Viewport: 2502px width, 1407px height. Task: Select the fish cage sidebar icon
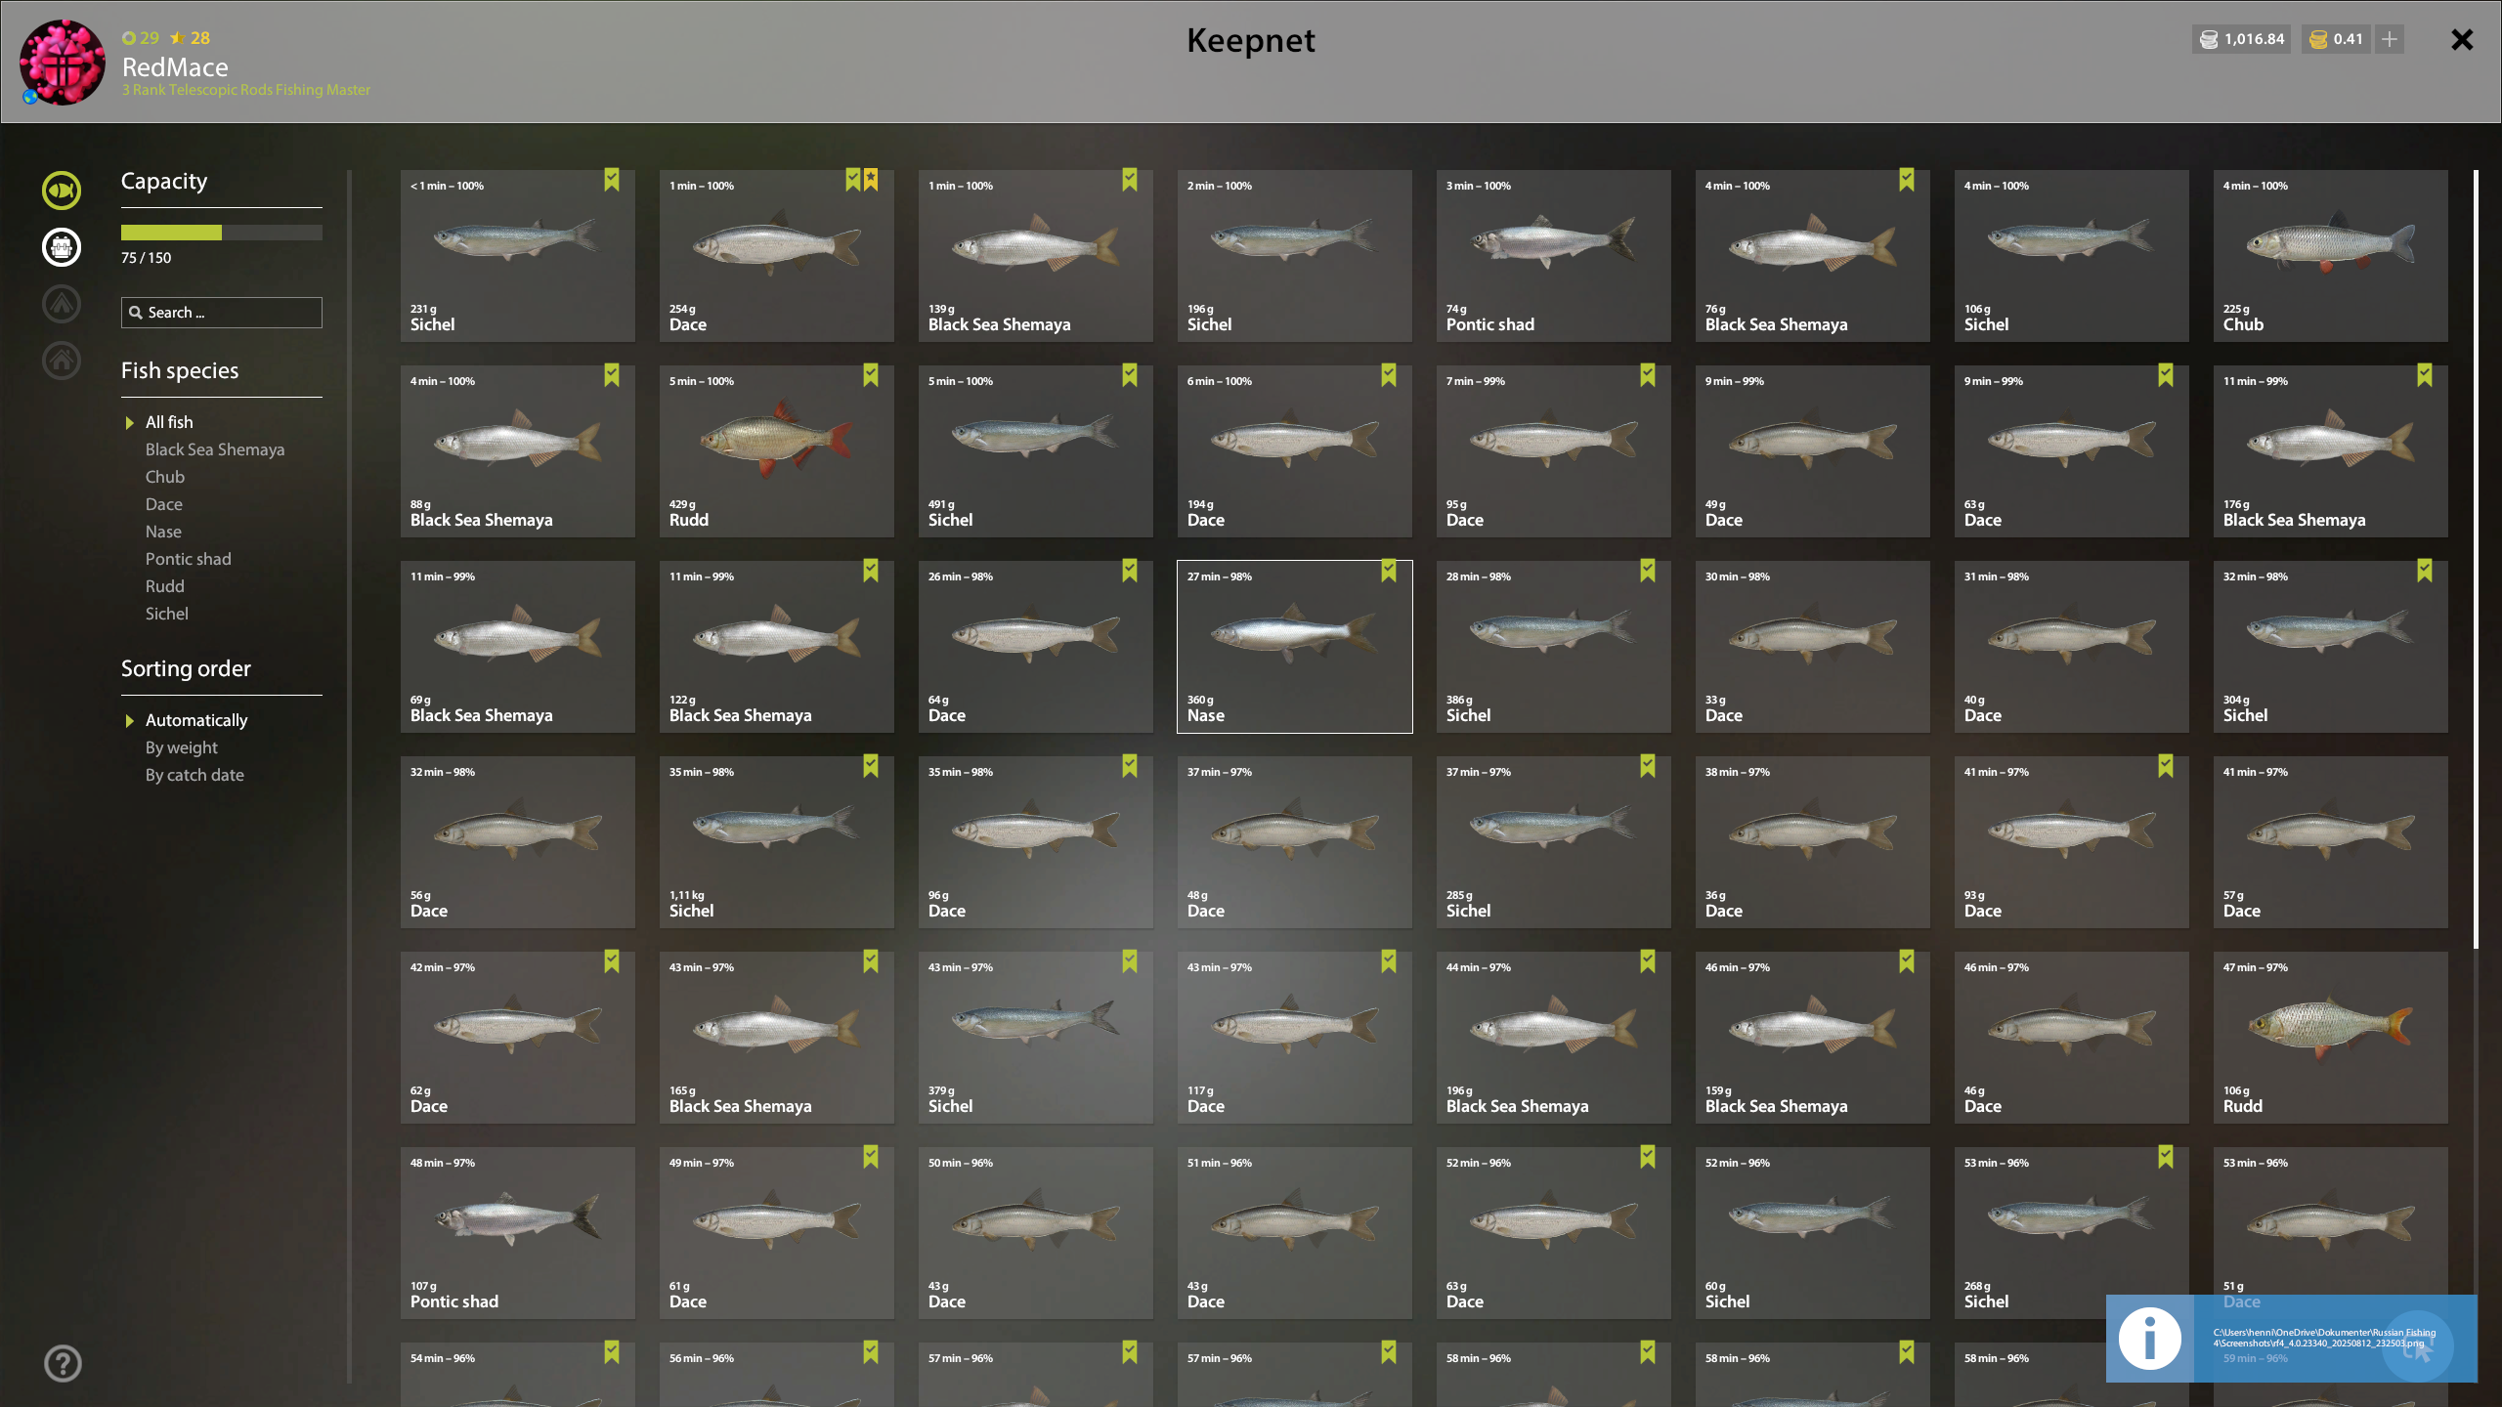coord(62,247)
